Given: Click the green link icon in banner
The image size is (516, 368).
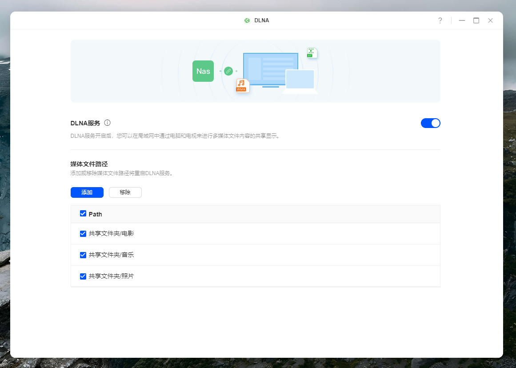Looking at the screenshot, I should (x=228, y=71).
